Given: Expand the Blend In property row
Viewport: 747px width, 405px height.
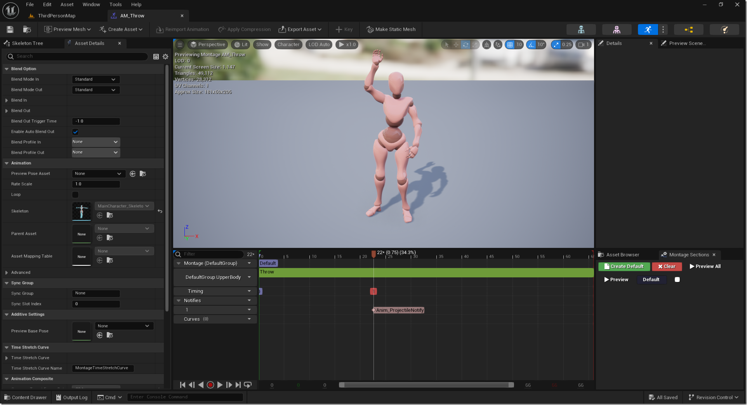Looking at the screenshot, I should (x=7, y=100).
